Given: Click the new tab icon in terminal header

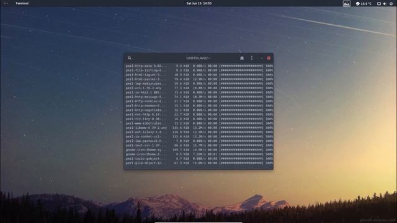Looking at the screenshot, I should [242, 58].
